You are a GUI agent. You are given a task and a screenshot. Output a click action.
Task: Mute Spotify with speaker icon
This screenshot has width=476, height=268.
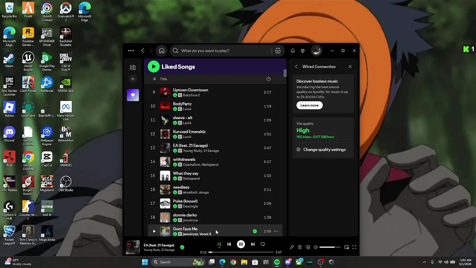316,247
